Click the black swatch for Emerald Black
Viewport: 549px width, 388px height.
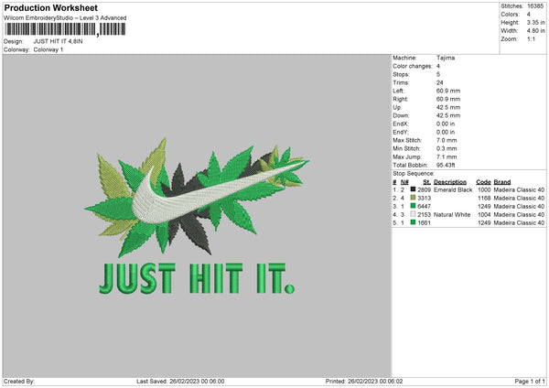414,189
